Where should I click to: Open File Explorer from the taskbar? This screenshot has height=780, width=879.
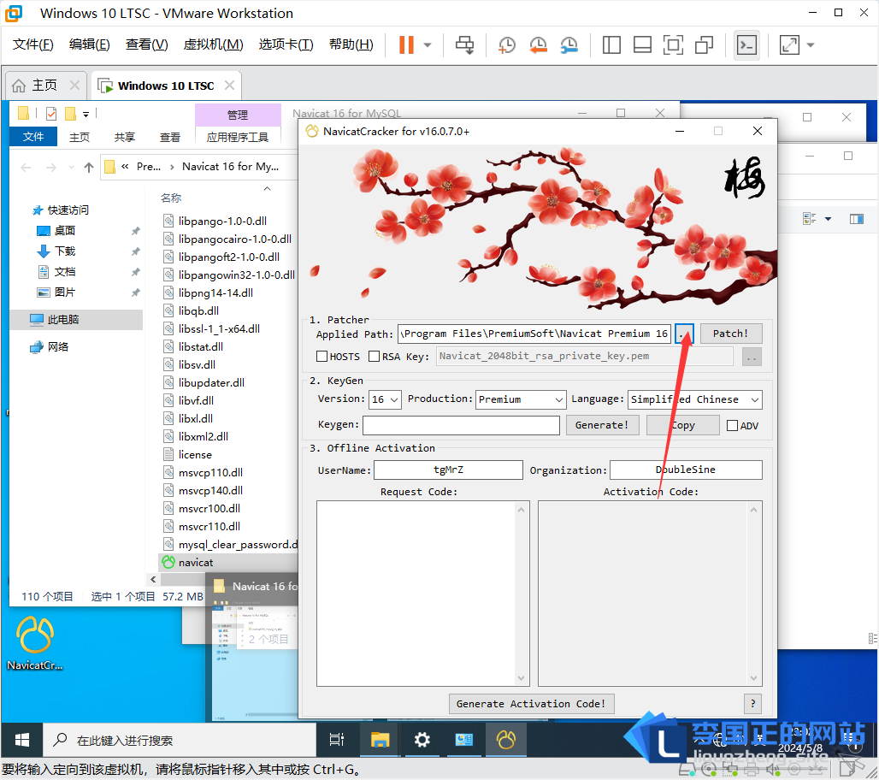(x=380, y=740)
